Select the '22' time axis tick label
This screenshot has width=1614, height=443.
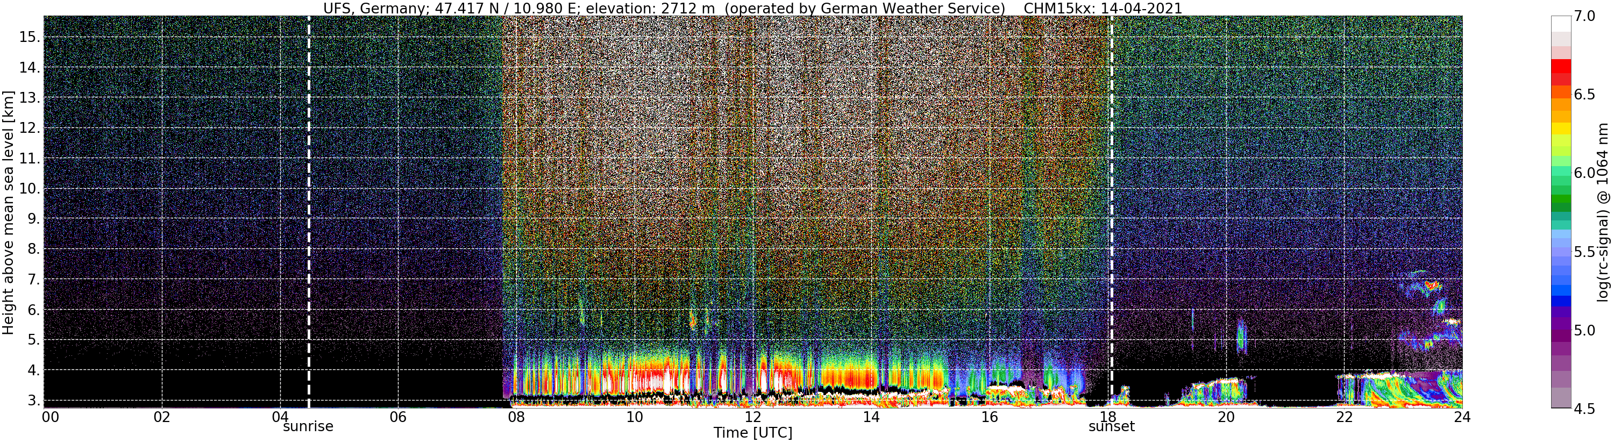(1344, 417)
